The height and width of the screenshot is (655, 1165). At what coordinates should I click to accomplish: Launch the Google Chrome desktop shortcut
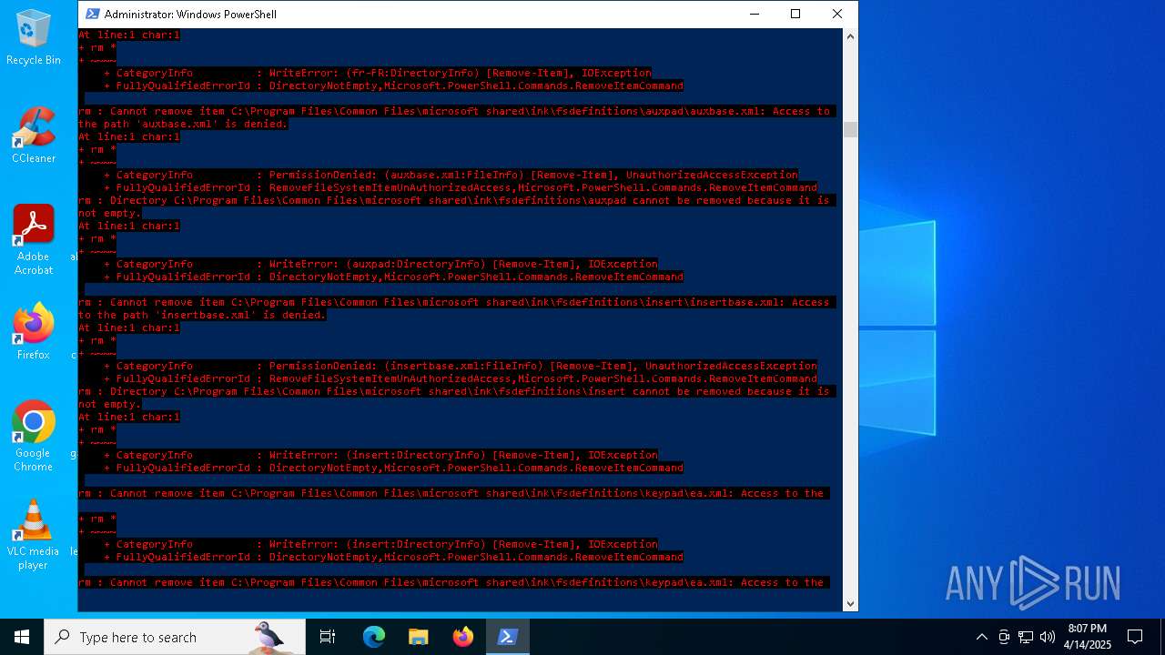point(34,437)
